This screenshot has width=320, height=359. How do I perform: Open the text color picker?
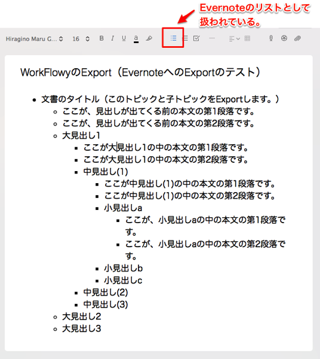pos(136,39)
